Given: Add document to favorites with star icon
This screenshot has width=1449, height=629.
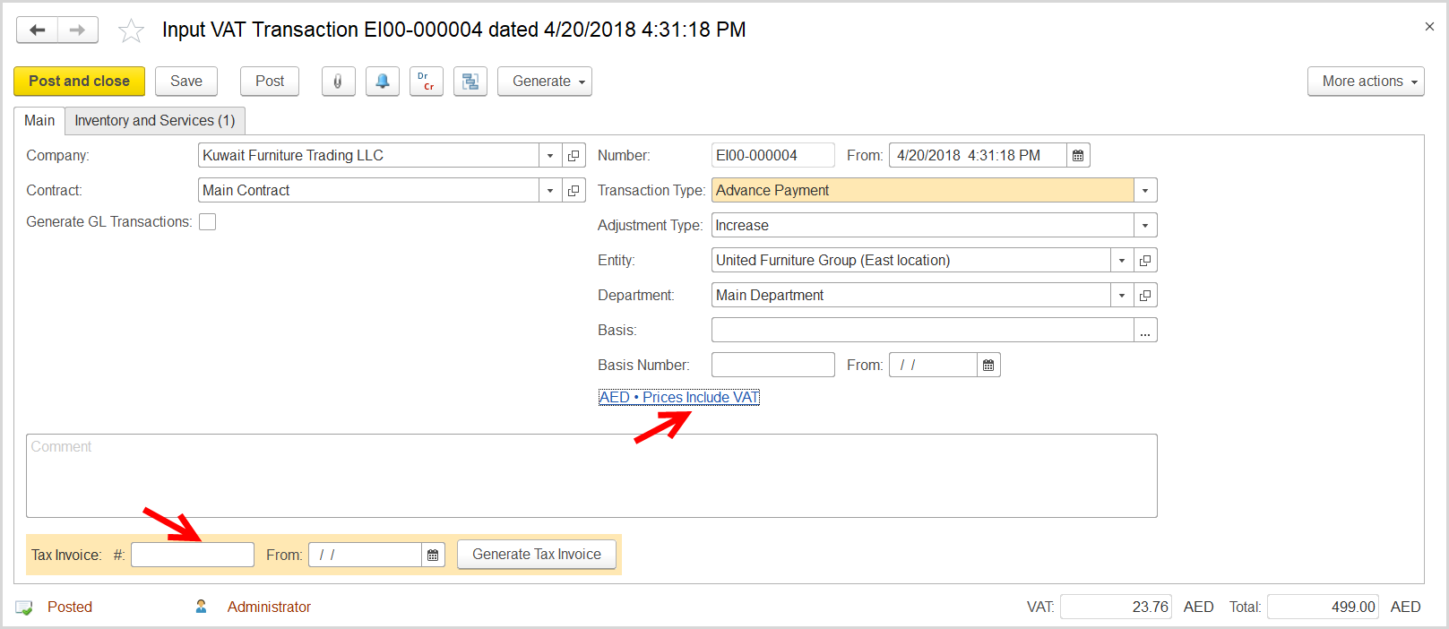Looking at the screenshot, I should point(131,30).
